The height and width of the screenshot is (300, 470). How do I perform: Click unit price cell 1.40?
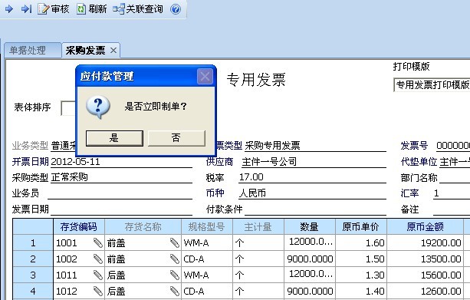[x=361, y=291]
